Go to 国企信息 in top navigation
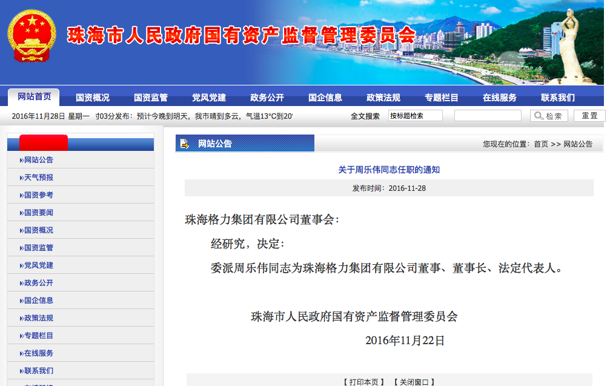The image size is (610, 386). coord(325,98)
